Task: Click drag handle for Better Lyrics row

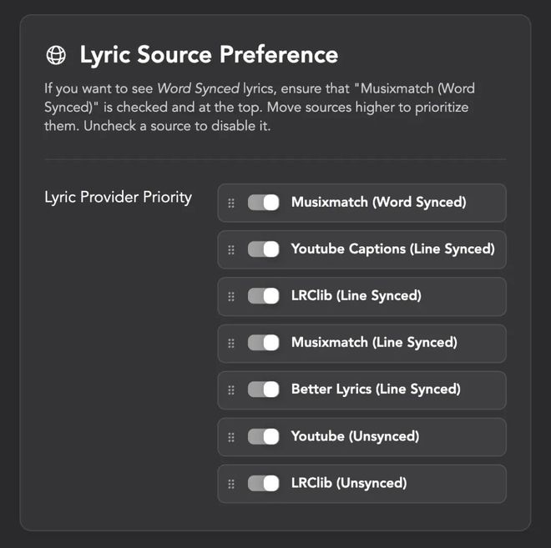Action: tap(231, 390)
